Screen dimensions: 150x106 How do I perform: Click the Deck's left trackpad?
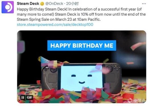53,78
